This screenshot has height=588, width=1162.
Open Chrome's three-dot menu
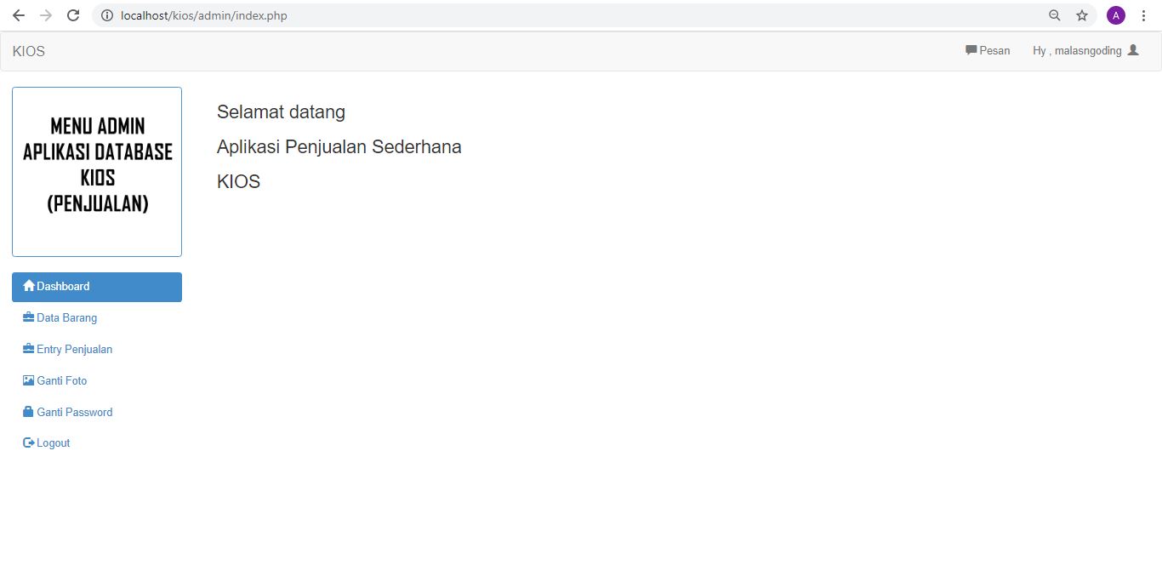[1144, 15]
